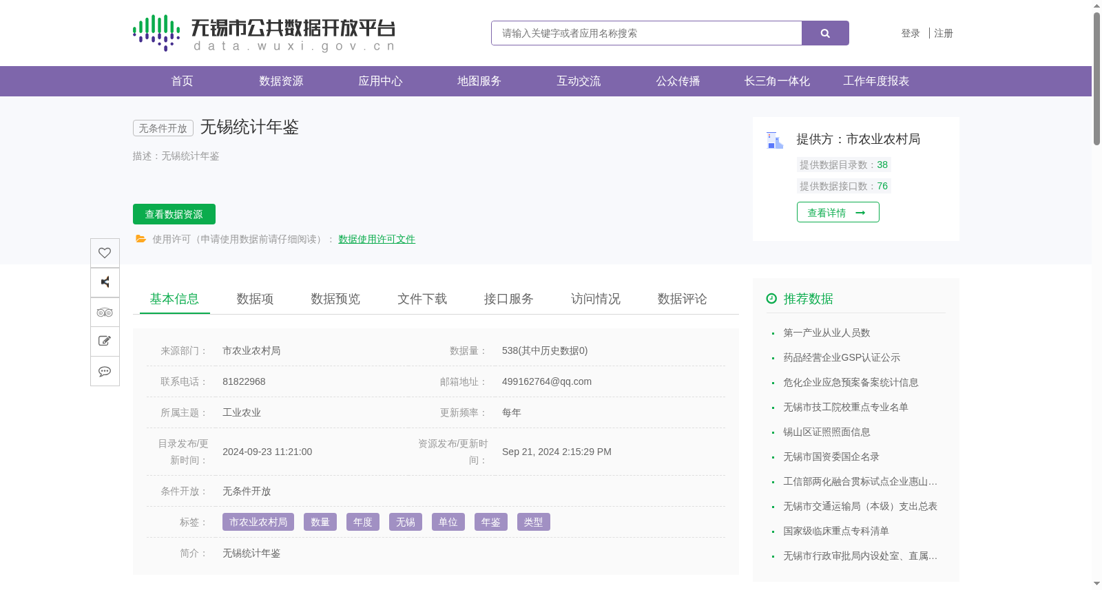Click the 查看详情 button with arrow
The width and height of the screenshot is (1102, 590).
[838, 212]
